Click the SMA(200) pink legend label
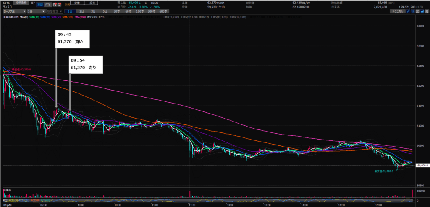Image resolution: width=430 pixels, height=207 pixels. tap(80, 17)
